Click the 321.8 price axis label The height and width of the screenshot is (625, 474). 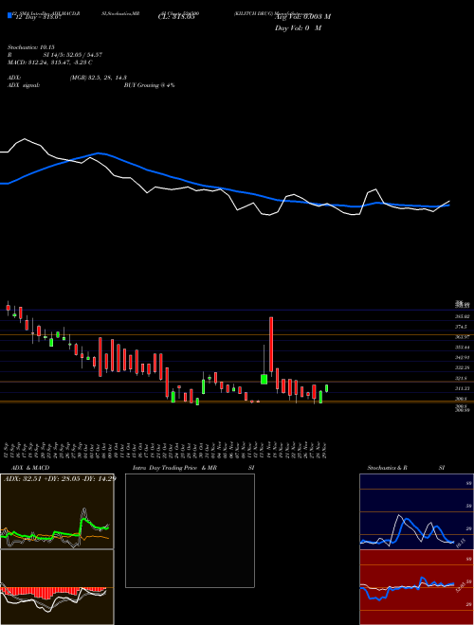point(462,378)
